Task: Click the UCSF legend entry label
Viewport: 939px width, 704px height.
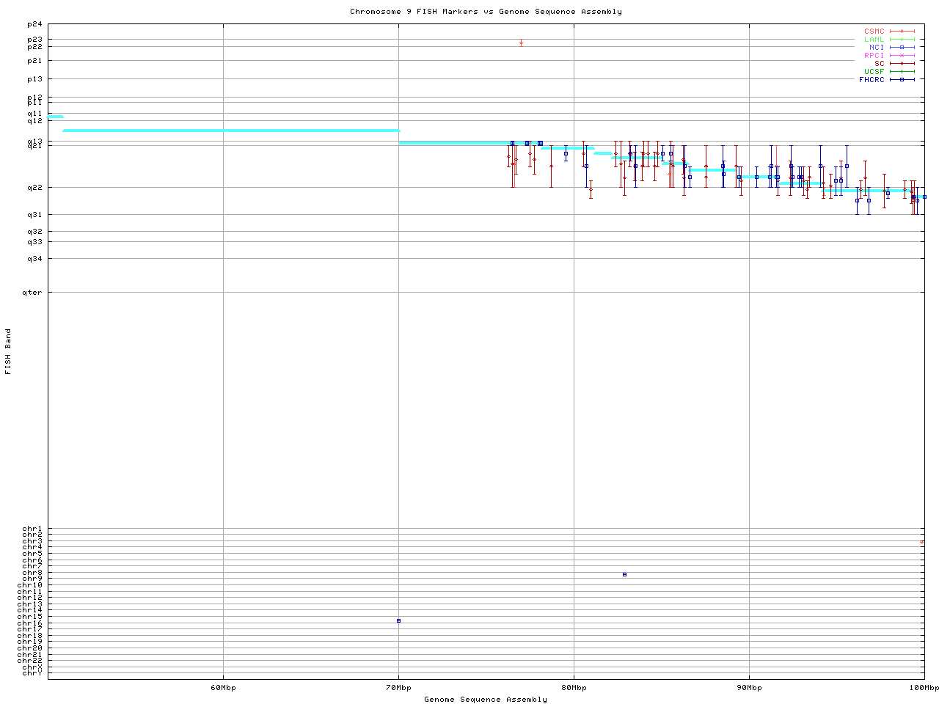Action: [874, 72]
